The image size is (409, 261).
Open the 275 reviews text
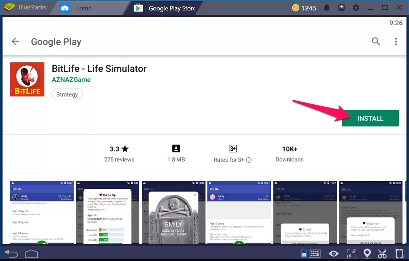[119, 160]
